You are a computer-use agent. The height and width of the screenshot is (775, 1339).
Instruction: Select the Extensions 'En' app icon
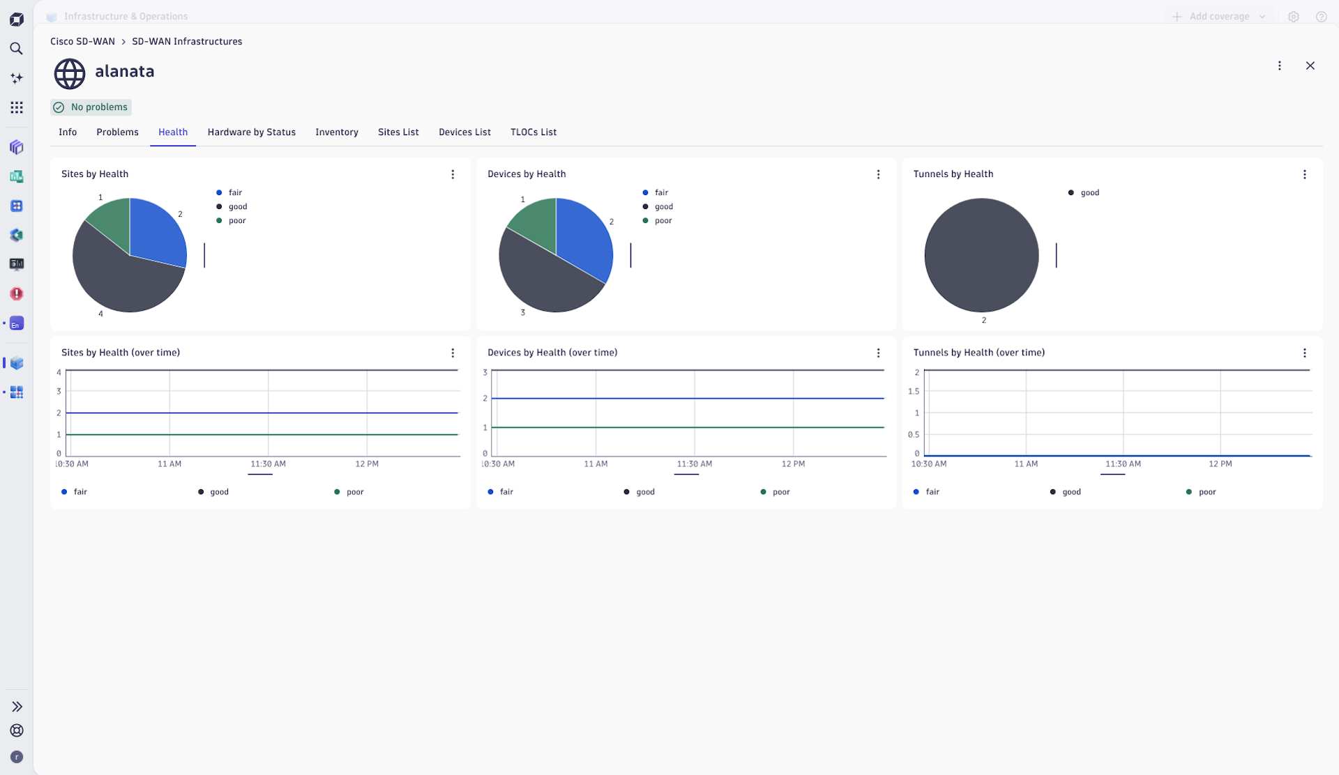coord(16,323)
